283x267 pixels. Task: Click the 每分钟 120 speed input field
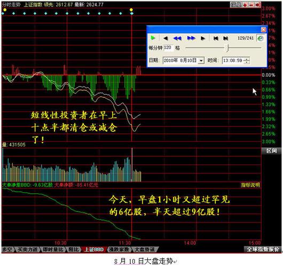click(168, 48)
